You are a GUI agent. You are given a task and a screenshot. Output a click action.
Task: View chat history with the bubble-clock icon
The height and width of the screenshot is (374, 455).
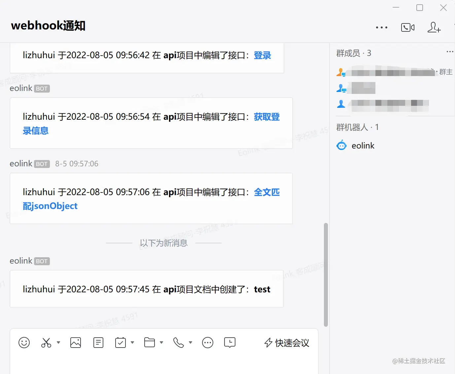tap(230, 343)
